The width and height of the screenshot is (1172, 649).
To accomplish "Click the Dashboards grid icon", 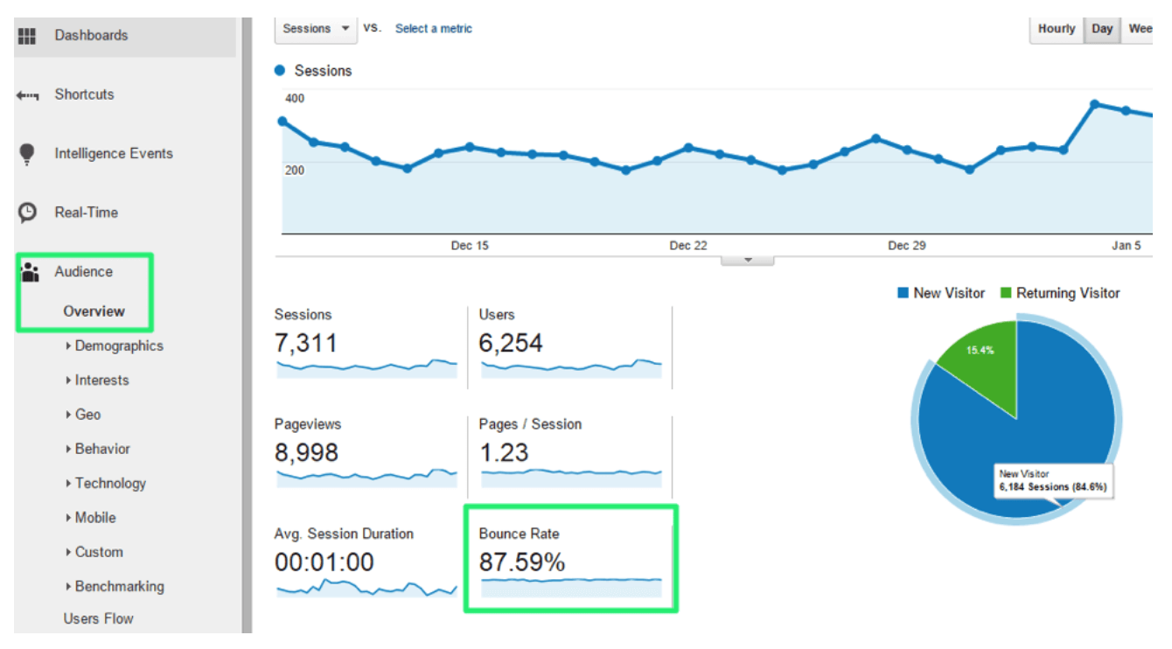I will tap(27, 36).
